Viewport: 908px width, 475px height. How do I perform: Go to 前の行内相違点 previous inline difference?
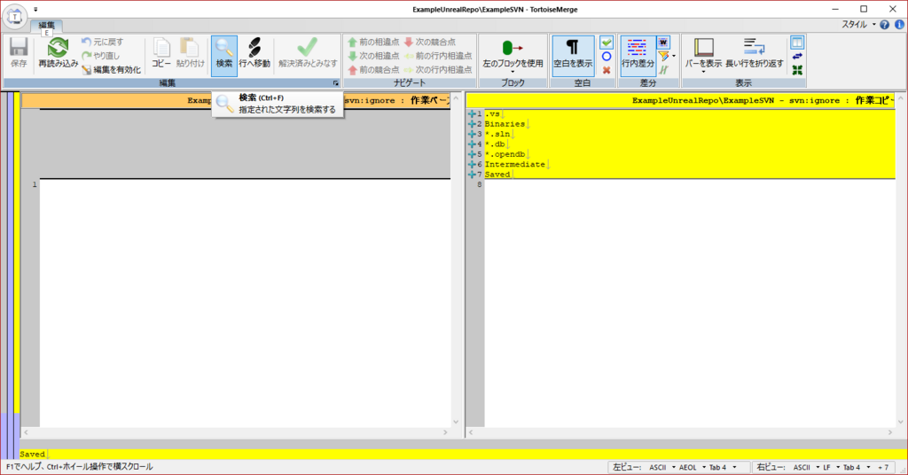[438, 56]
